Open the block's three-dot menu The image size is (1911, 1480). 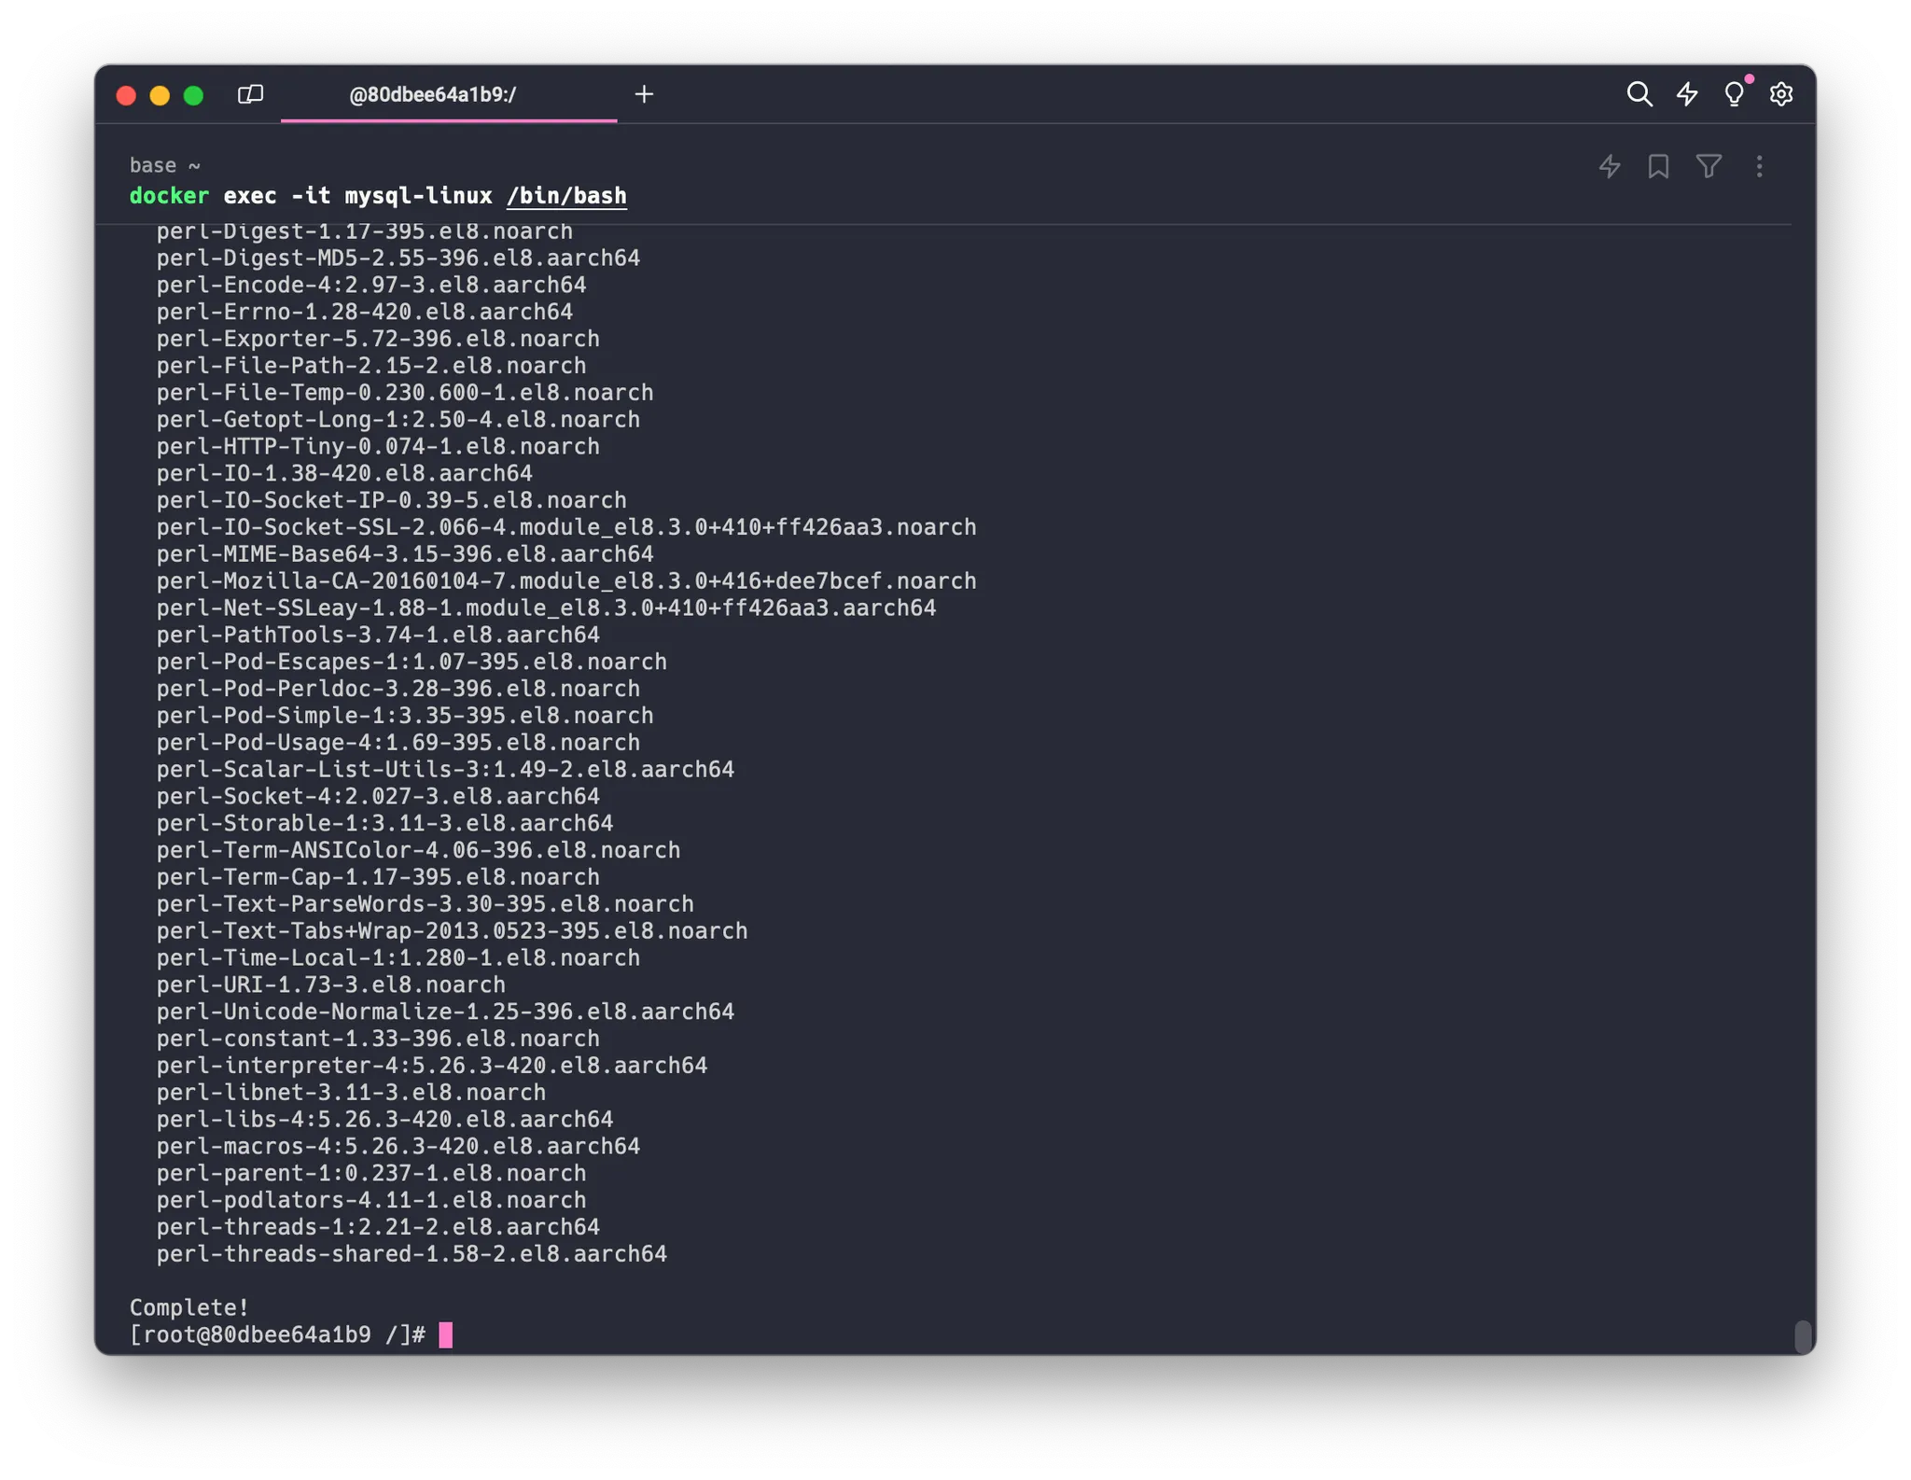(x=1759, y=167)
